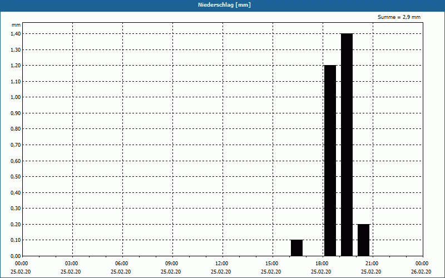Click the '0,60' y-axis value
This screenshot has width=445, height=278.
(16, 161)
